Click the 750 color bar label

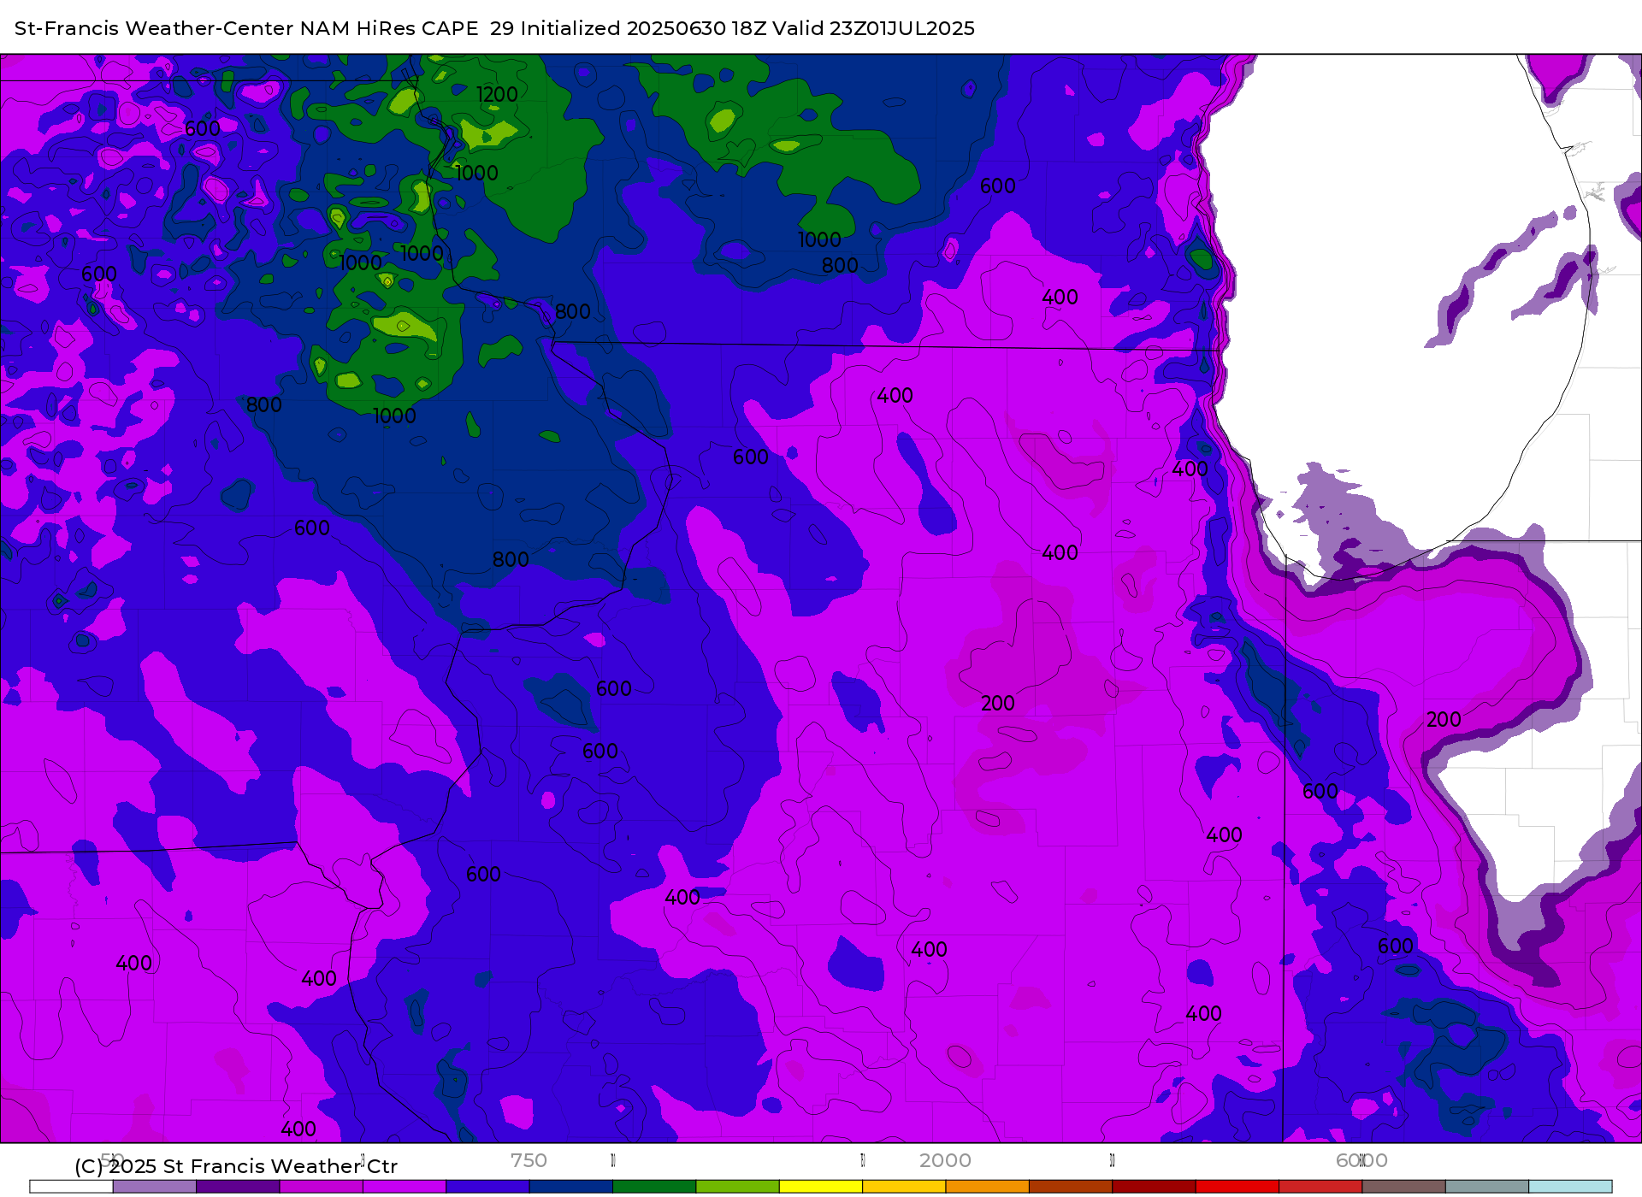529,1160
